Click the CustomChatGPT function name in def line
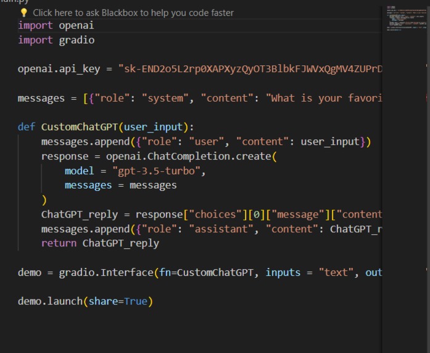The height and width of the screenshot is (353, 430). (x=80, y=127)
